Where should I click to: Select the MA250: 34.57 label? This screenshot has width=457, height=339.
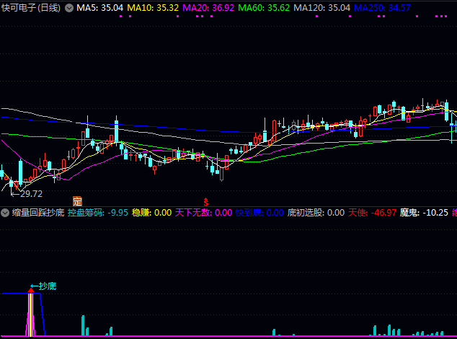click(x=382, y=8)
